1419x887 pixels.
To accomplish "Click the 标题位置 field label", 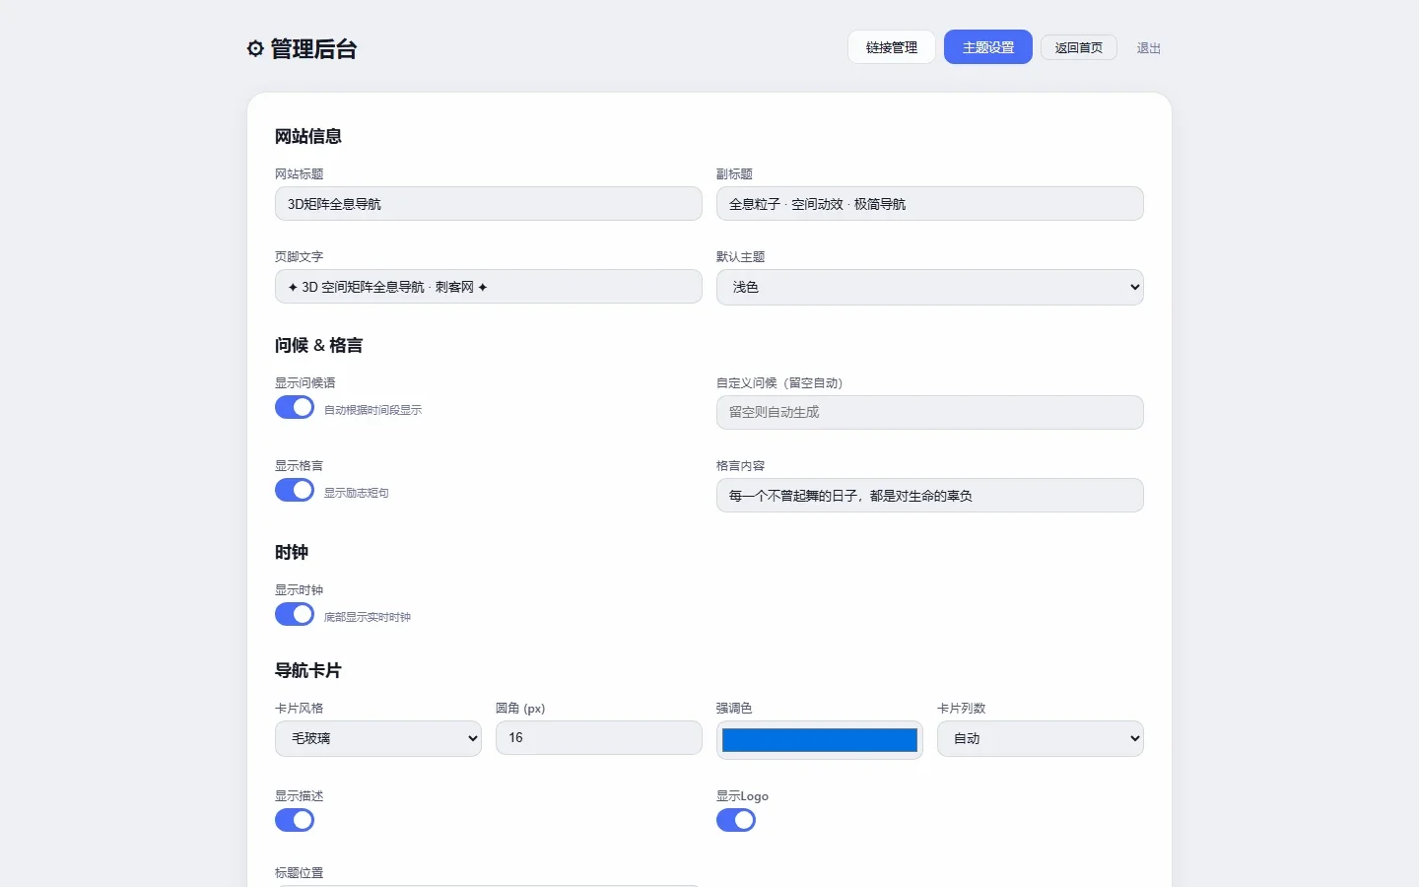I will point(300,872).
